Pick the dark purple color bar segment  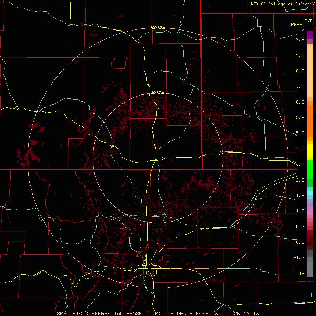click(310, 35)
